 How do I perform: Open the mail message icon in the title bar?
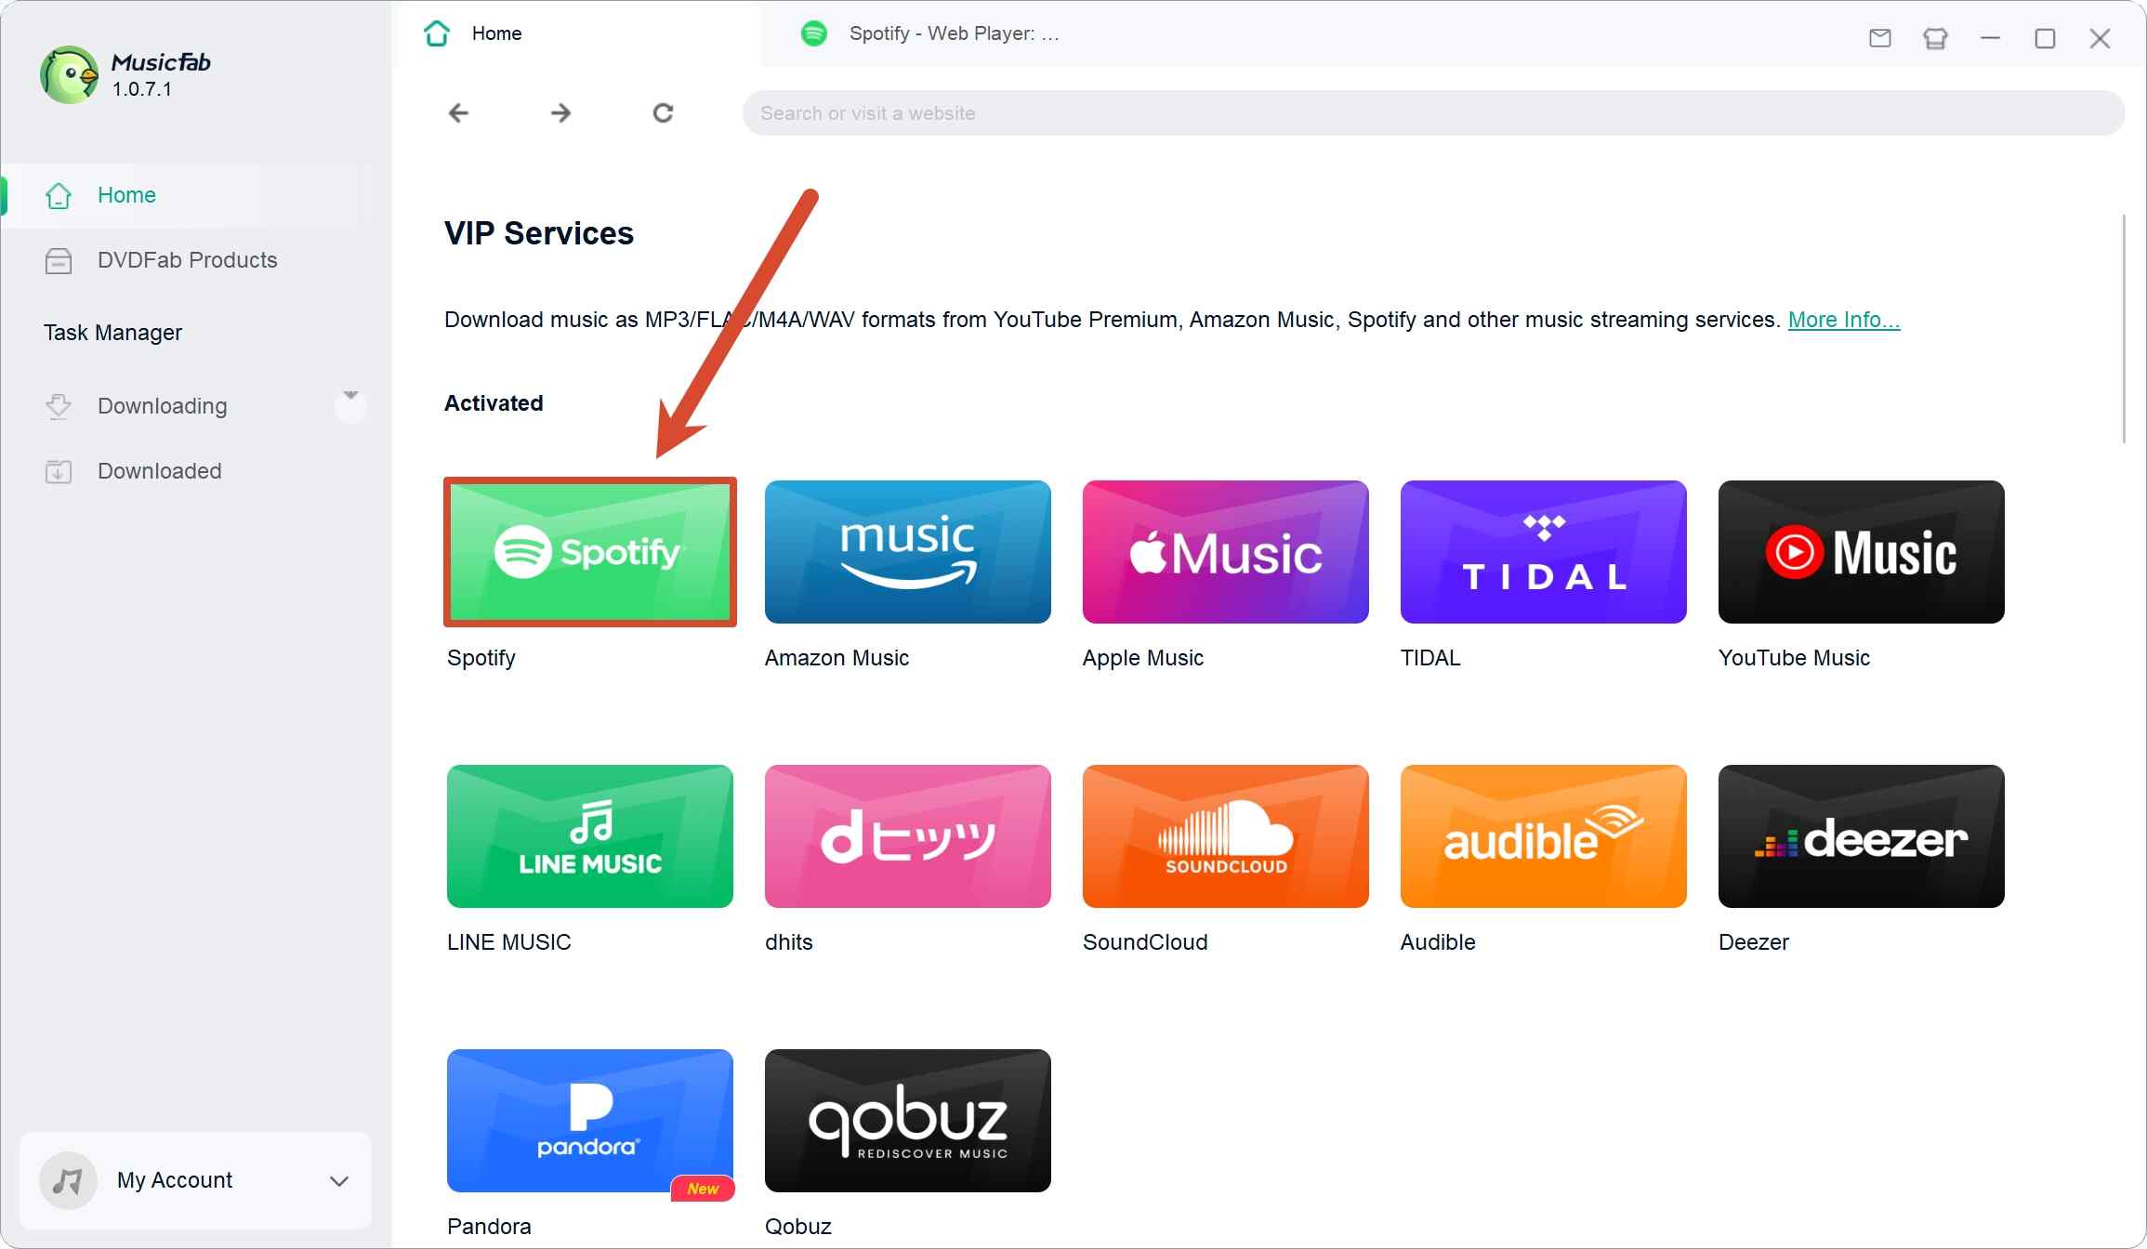coord(1880,38)
